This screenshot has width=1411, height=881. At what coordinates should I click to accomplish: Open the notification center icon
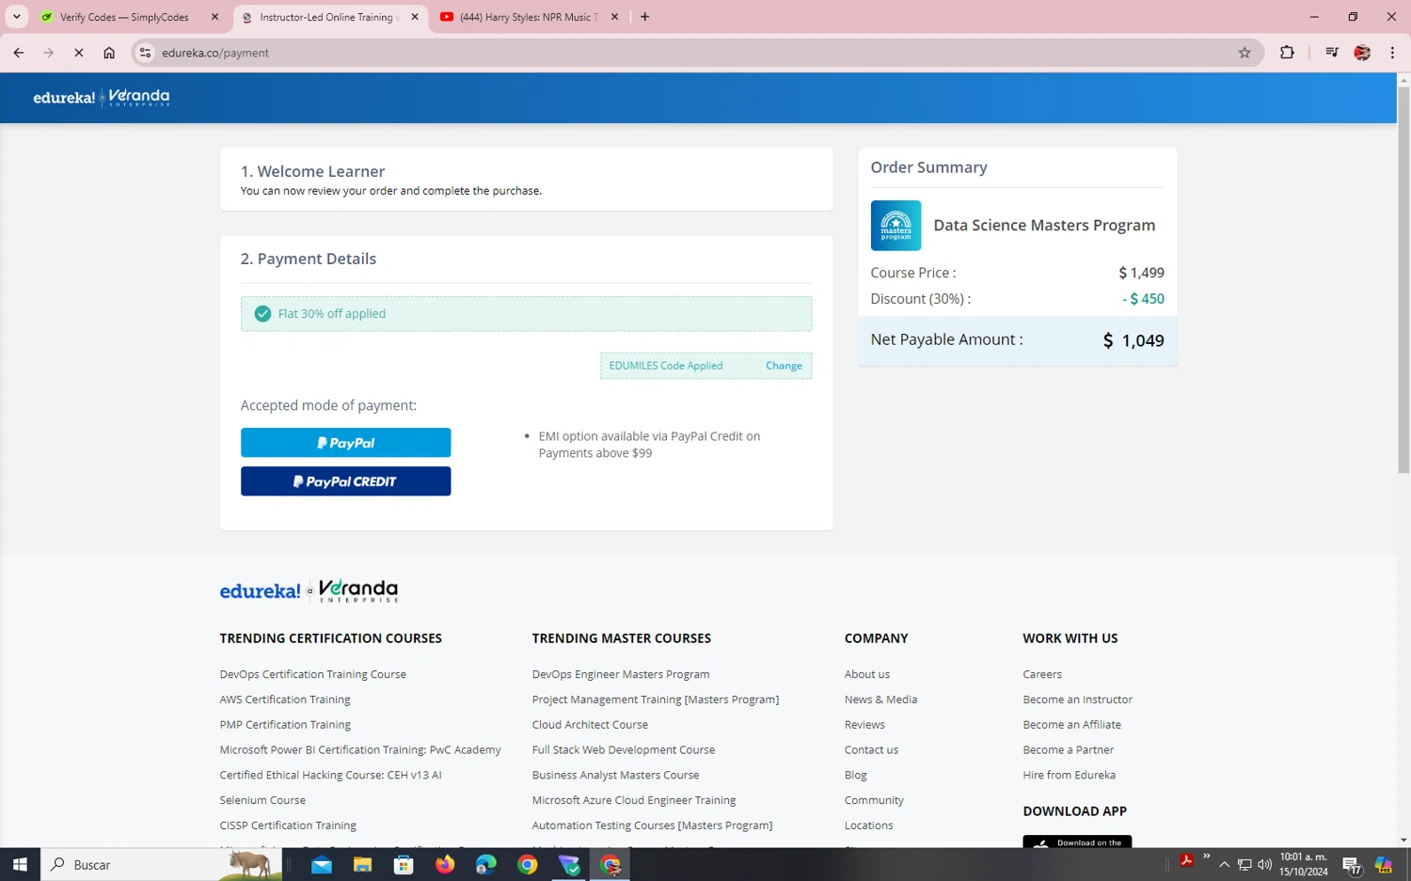pos(1352,865)
